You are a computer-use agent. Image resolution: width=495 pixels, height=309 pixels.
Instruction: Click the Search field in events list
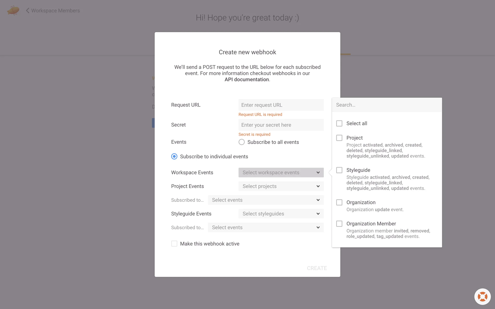point(387,105)
